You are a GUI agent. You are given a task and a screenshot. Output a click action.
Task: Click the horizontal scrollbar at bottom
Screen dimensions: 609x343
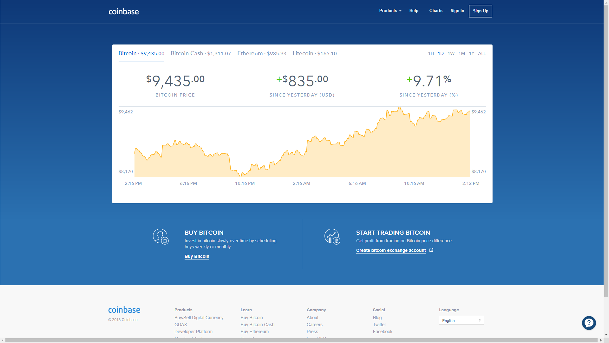point(301,340)
